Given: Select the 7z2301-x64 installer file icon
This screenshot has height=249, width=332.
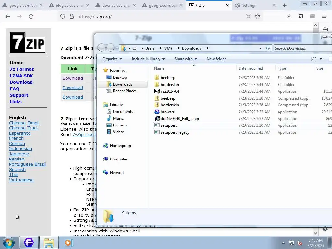Looking at the screenshot, I should [157, 91].
